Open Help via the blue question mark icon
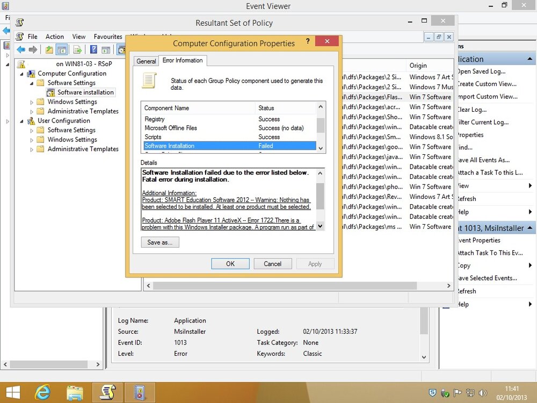 tap(93, 50)
